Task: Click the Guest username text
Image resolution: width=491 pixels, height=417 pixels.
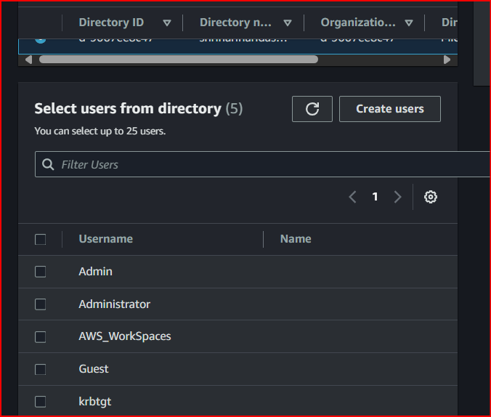Action: pyautogui.click(x=94, y=369)
